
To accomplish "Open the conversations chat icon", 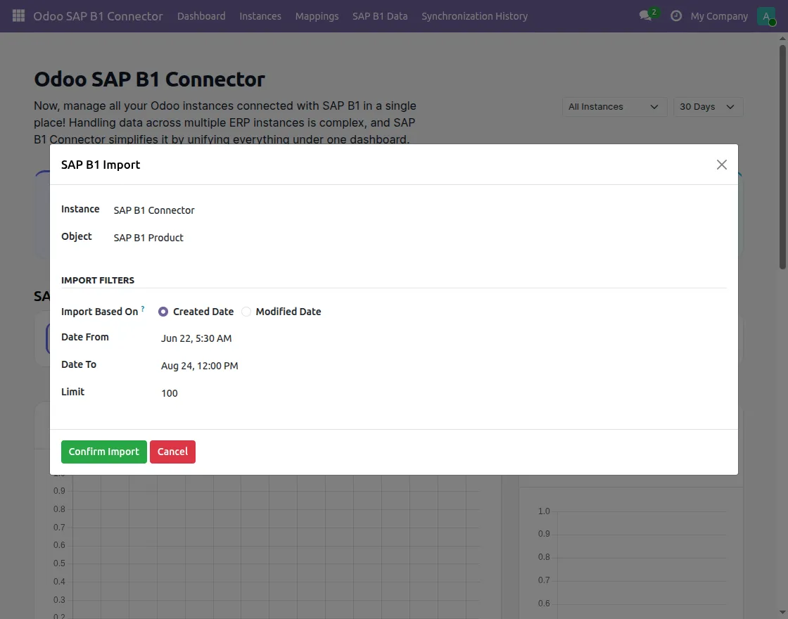I will (645, 16).
